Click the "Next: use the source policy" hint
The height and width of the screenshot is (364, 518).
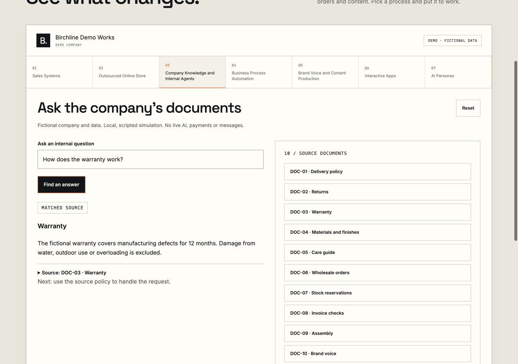coord(104,281)
